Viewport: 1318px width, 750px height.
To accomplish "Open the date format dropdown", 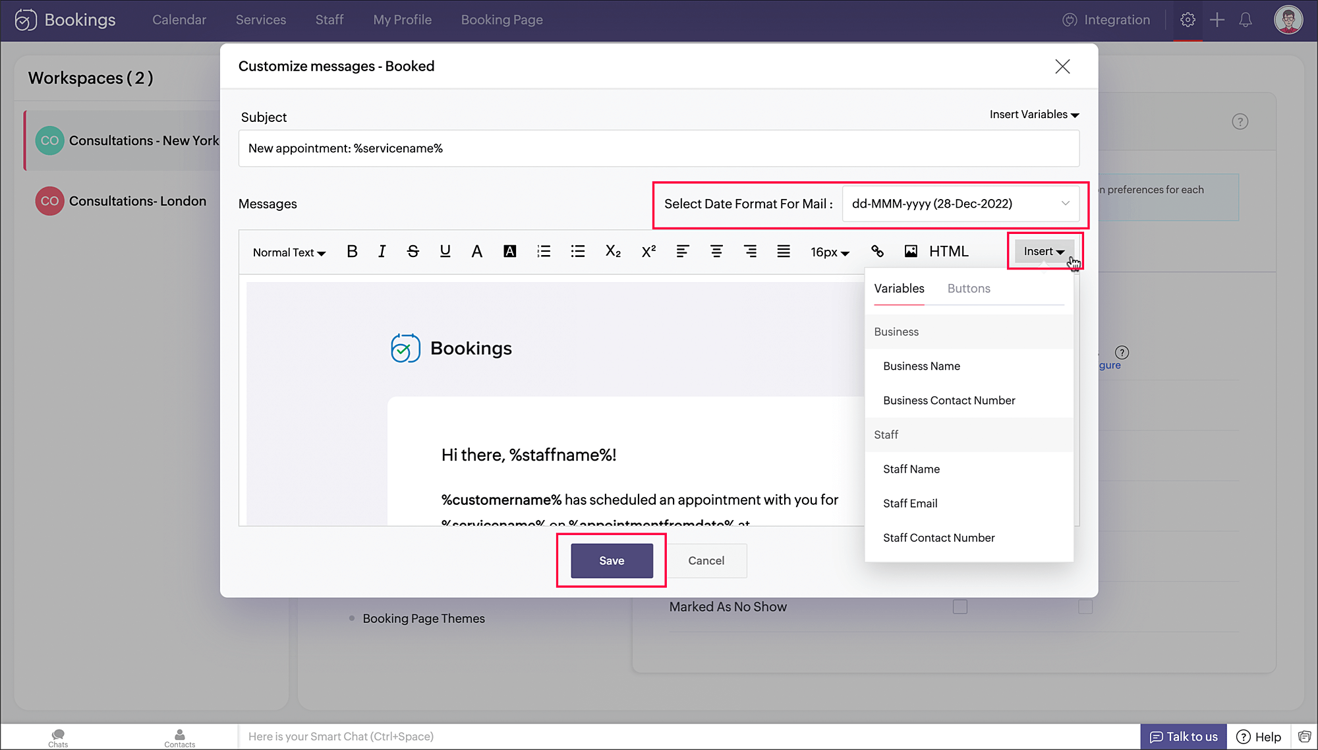I will click(x=960, y=204).
